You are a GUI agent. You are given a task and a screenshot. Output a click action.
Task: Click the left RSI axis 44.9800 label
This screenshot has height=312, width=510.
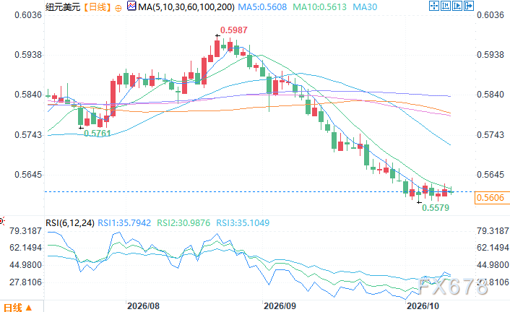point(26,265)
